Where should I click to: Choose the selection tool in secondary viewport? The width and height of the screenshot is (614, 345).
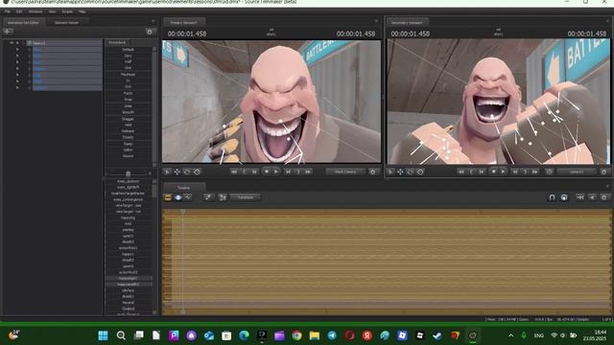click(390, 172)
